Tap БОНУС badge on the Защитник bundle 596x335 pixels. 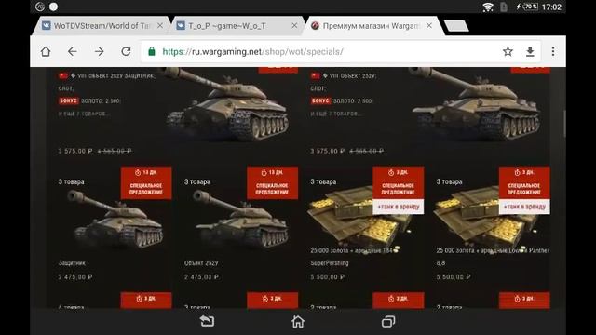tap(68, 101)
